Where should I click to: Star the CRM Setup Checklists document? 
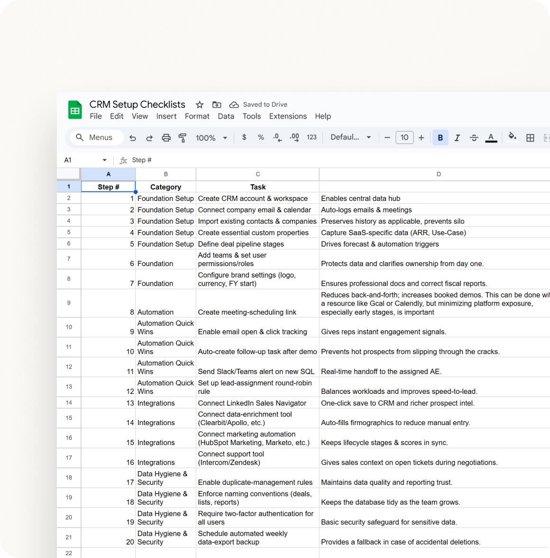pyautogui.click(x=200, y=104)
